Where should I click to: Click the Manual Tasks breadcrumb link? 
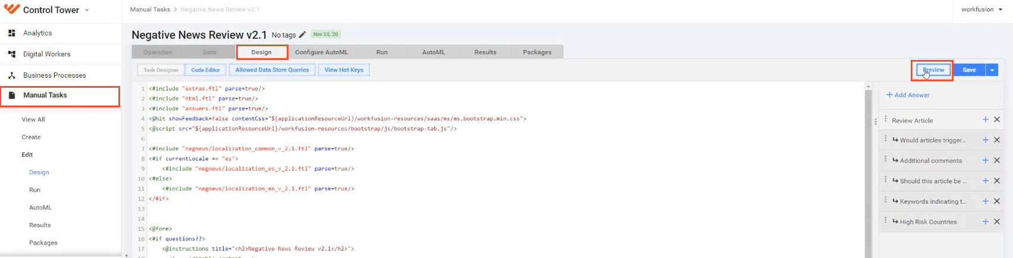(150, 9)
